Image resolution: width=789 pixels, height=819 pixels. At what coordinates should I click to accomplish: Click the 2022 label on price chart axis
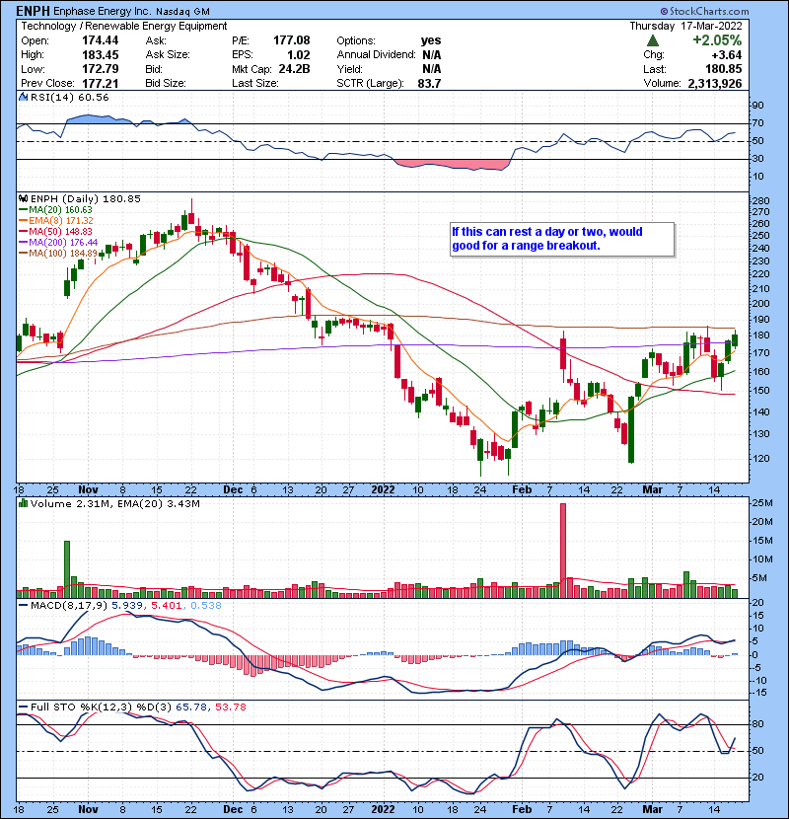[383, 490]
